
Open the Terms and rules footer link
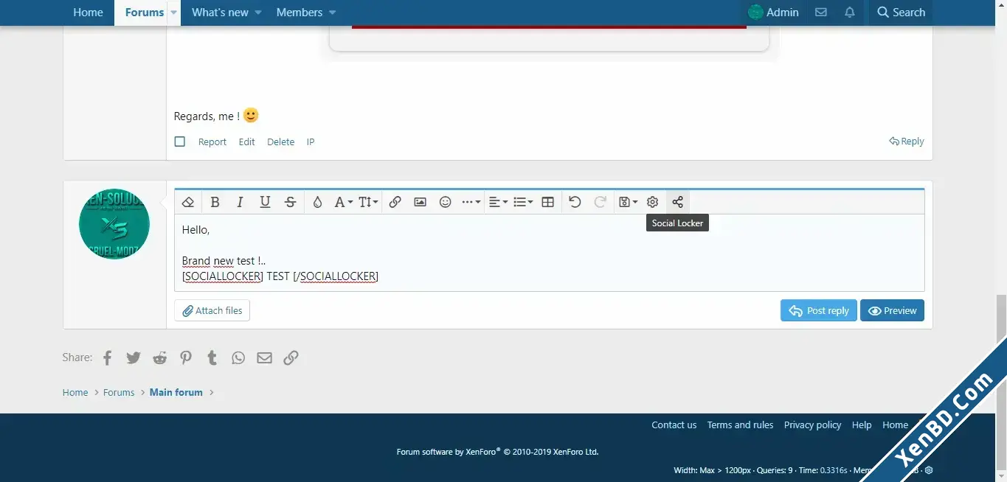coord(740,425)
